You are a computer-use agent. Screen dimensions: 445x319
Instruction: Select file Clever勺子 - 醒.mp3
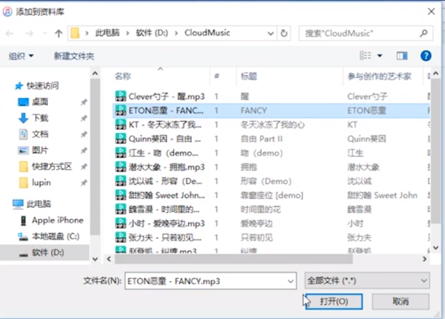167,96
